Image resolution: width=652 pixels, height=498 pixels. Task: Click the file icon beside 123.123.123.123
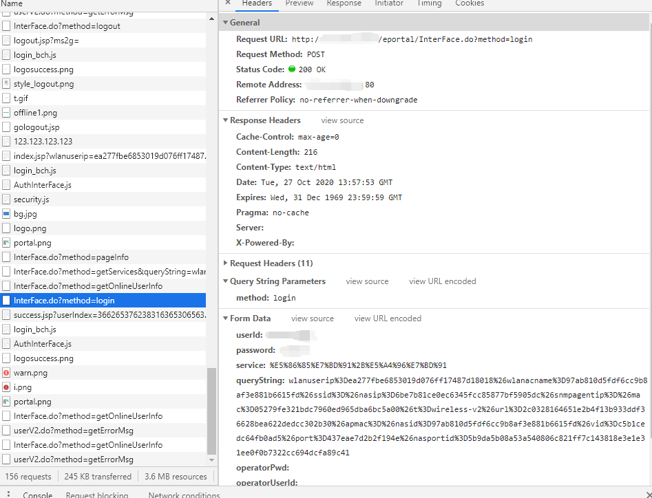[x=6, y=142]
